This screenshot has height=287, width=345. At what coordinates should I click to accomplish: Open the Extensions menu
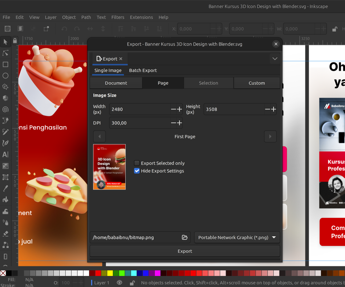click(141, 17)
